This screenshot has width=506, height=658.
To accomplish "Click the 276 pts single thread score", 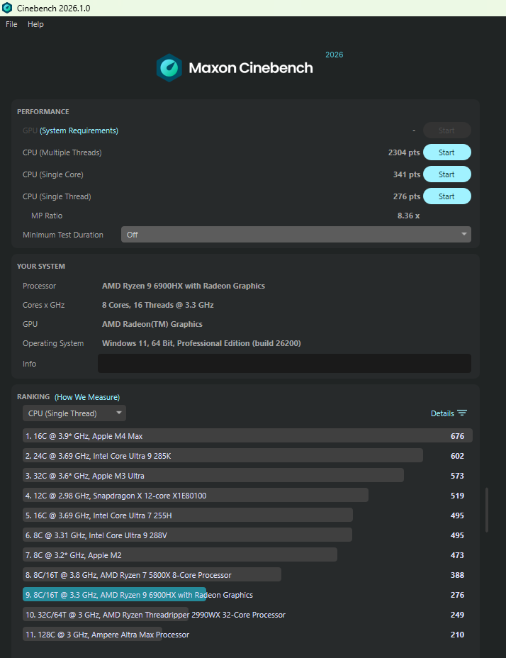I will (x=406, y=196).
